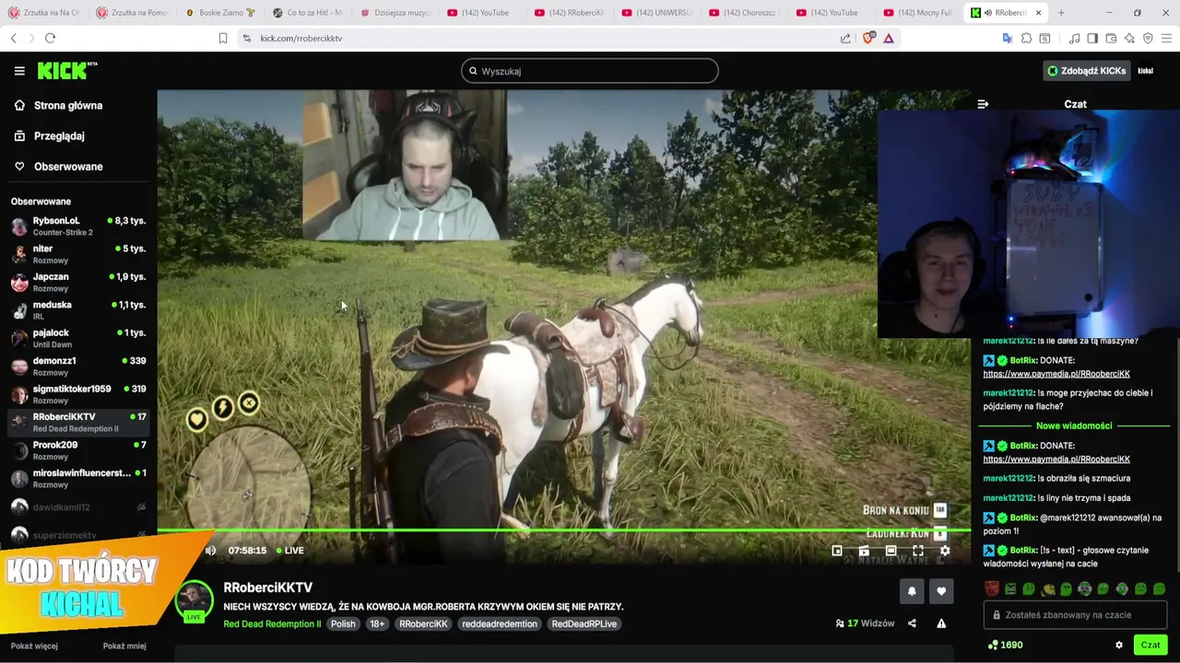1180x663 pixels.
Task: Open the Red Dead Redemption II category link
Action: pos(272,623)
